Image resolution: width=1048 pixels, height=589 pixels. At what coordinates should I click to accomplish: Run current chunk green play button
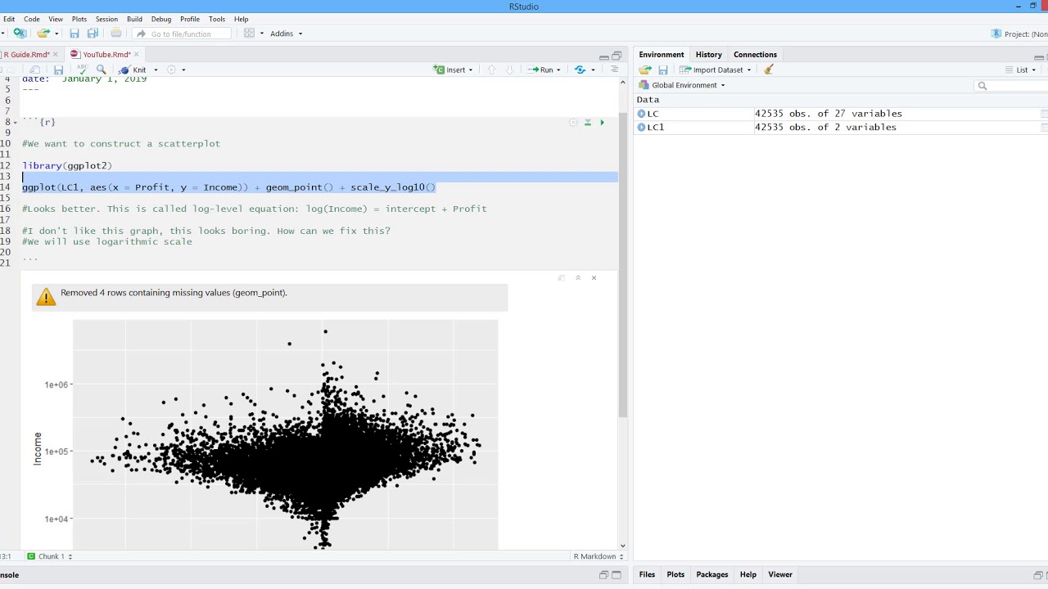[x=602, y=123]
